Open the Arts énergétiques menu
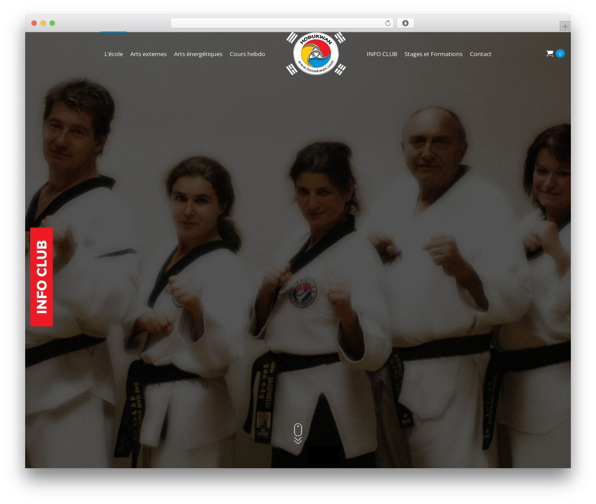The image size is (596, 504). tap(198, 54)
